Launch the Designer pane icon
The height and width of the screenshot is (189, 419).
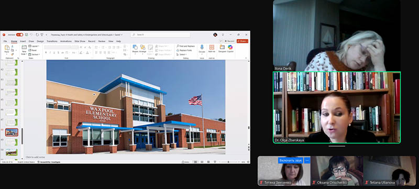[222, 49]
